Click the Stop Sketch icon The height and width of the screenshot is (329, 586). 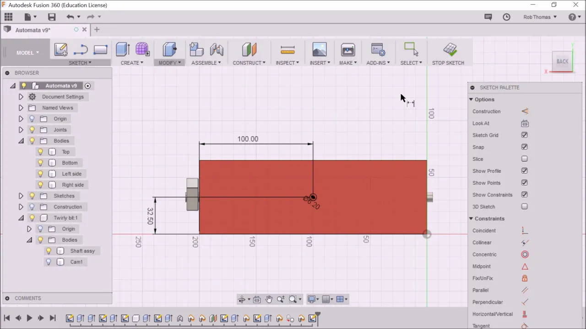click(x=450, y=49)
